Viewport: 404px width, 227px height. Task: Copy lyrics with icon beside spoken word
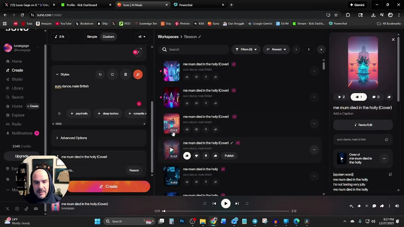pyautogui.click(x=390, y=174)
